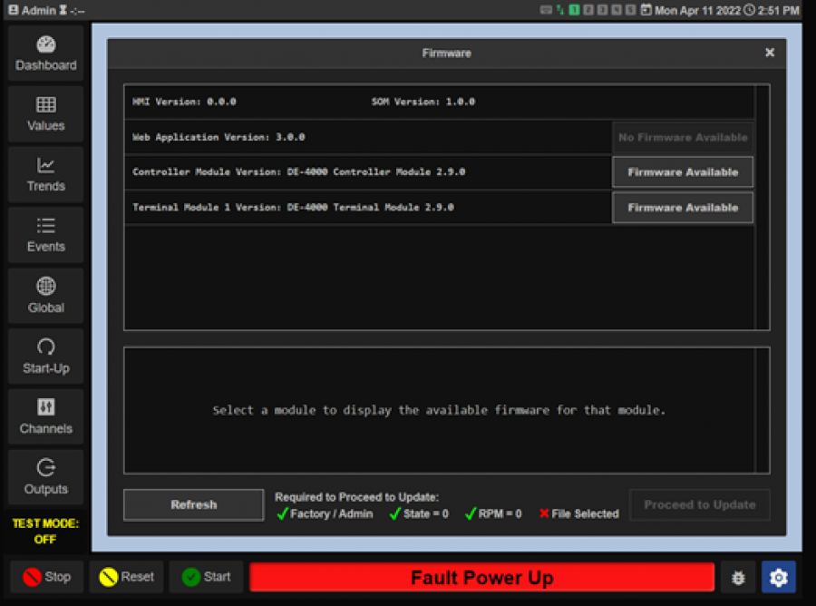
Task: Open settings with the gear icon
Action: [x=777, y=577]
